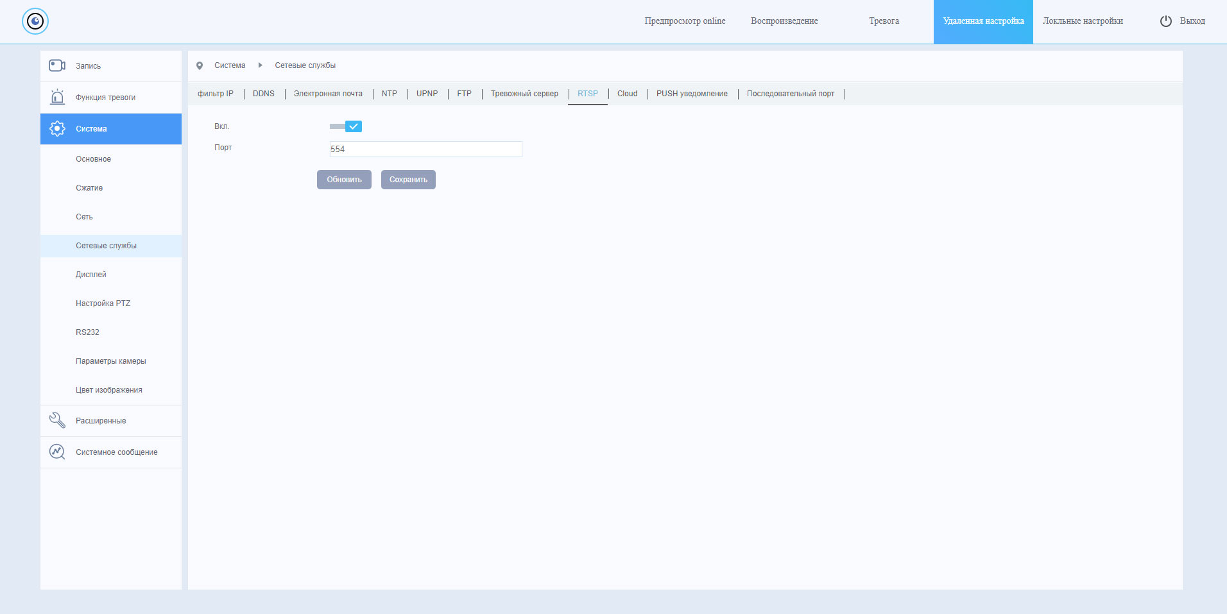Click the eye logo icon in header
Image resolution: width=1227 pixels, height=614 pixels.
pyautogui.click(x=35, y=21)
